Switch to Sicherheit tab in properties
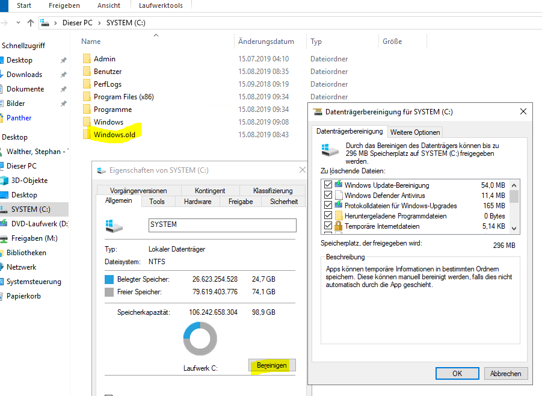 (284, 201)
